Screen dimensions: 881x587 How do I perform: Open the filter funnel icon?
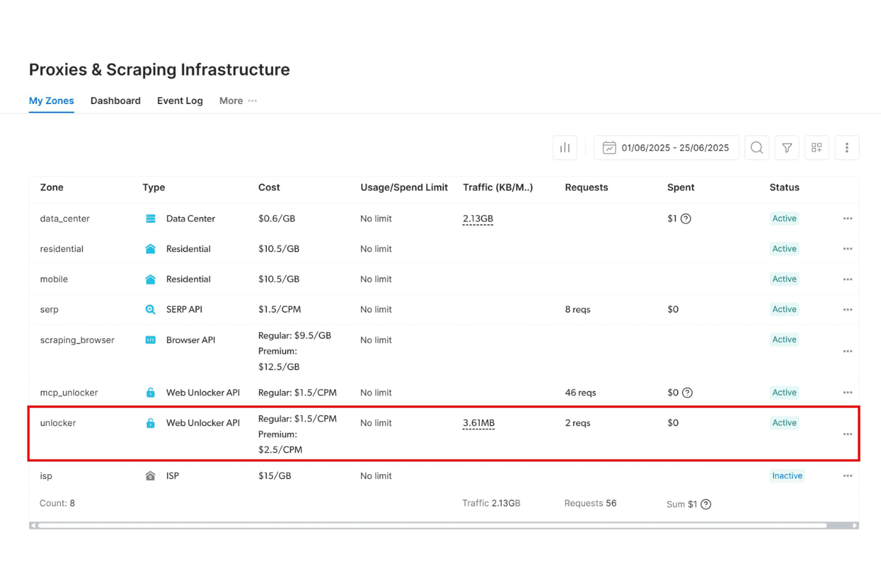(787, 147)
